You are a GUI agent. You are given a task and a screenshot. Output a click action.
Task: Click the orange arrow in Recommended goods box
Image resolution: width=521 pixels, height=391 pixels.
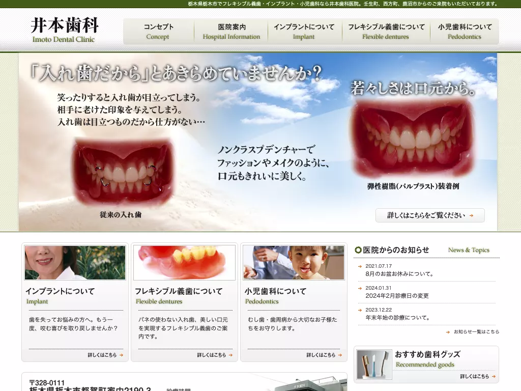(x=494, y=377)
